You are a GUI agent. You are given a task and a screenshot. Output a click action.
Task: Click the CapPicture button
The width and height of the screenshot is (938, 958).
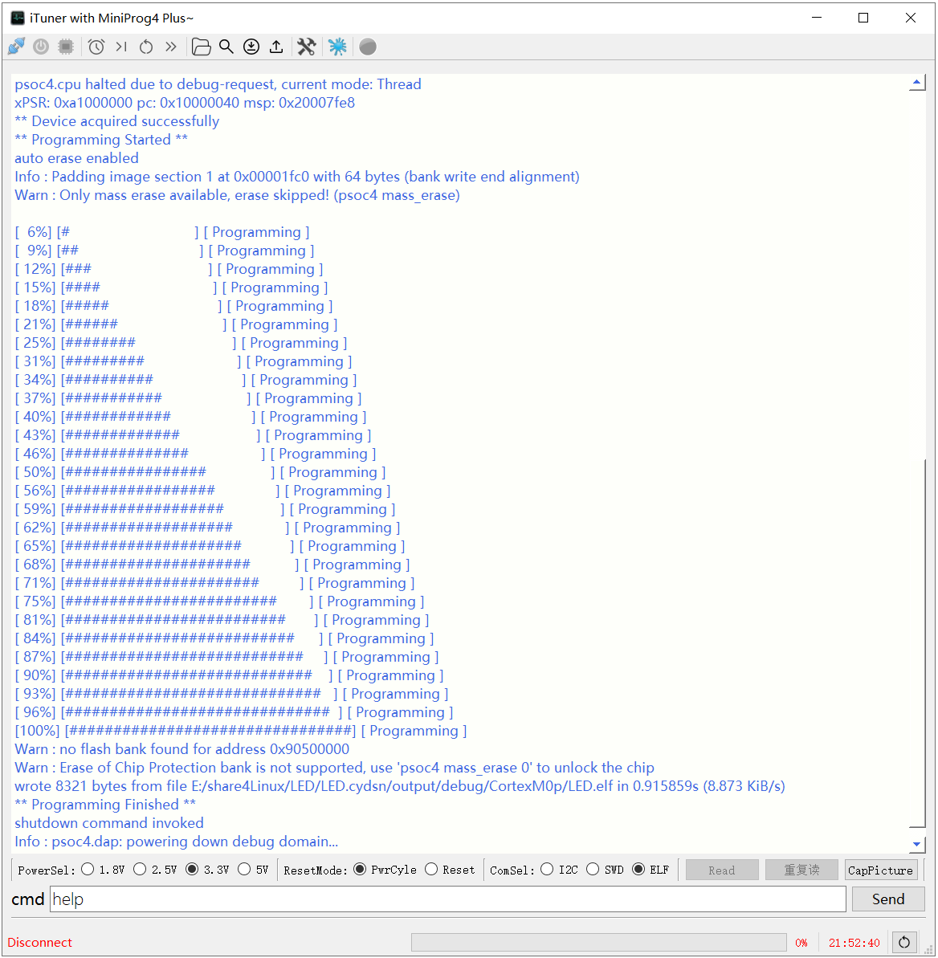[880, 870]
